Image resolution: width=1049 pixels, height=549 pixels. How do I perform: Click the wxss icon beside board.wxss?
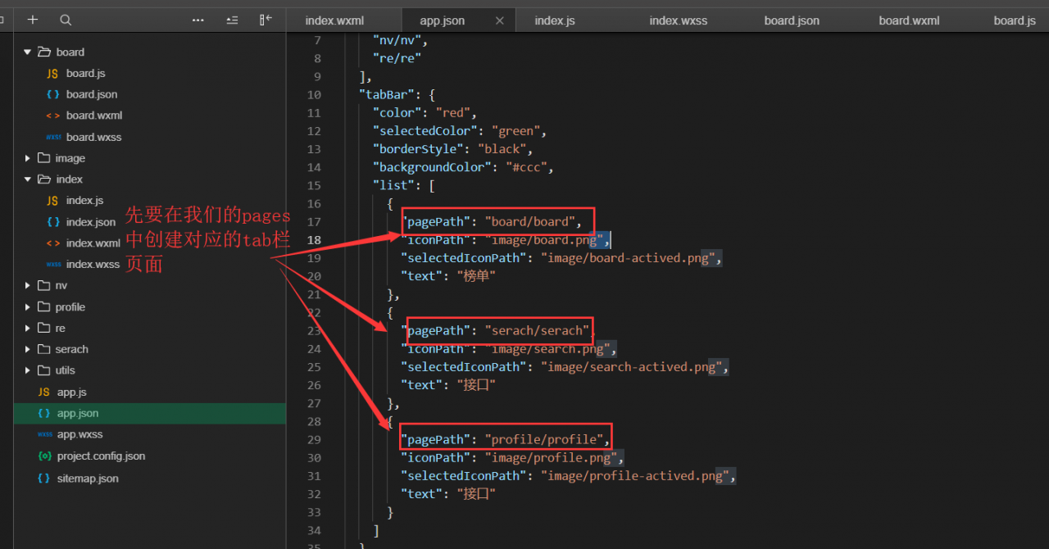point(53,137)
